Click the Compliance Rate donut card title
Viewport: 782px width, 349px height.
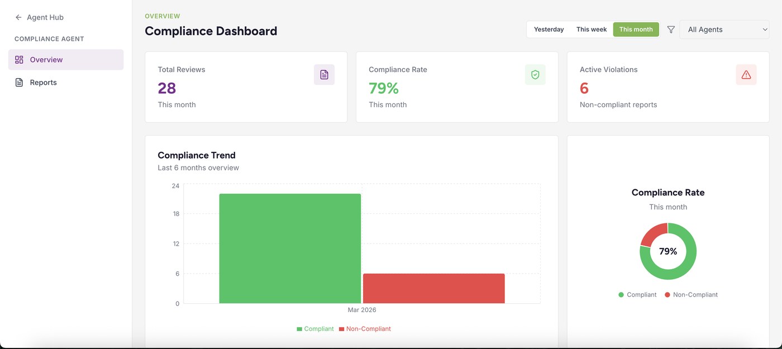[668, 193]
